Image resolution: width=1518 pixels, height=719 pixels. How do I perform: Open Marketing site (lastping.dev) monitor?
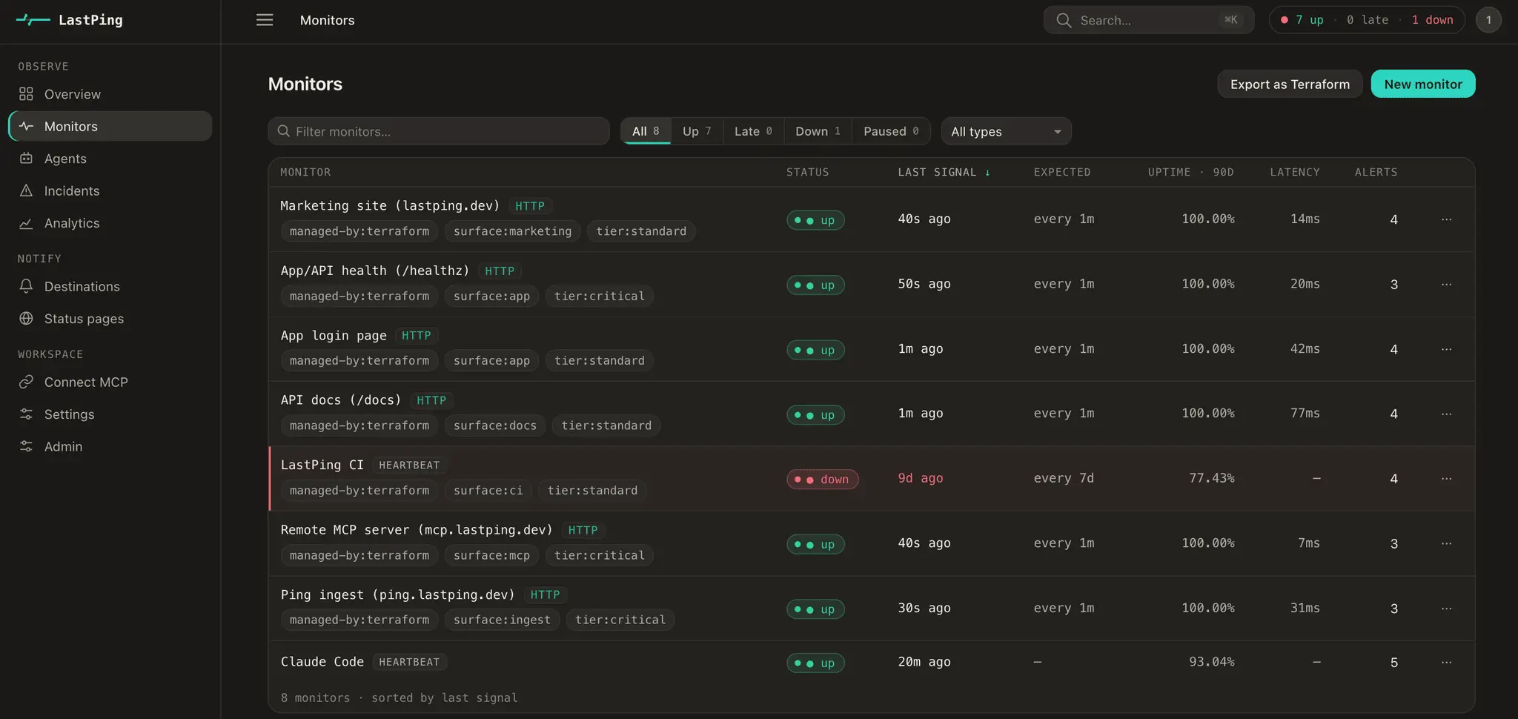click(x=390, y=205)
